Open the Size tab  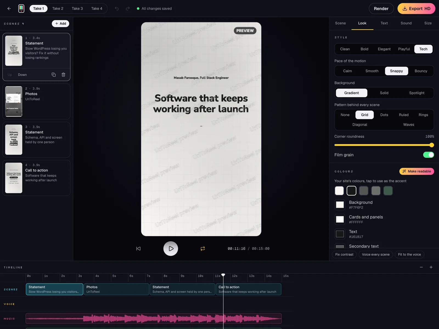pyautogui.click(x=428, y=23)
